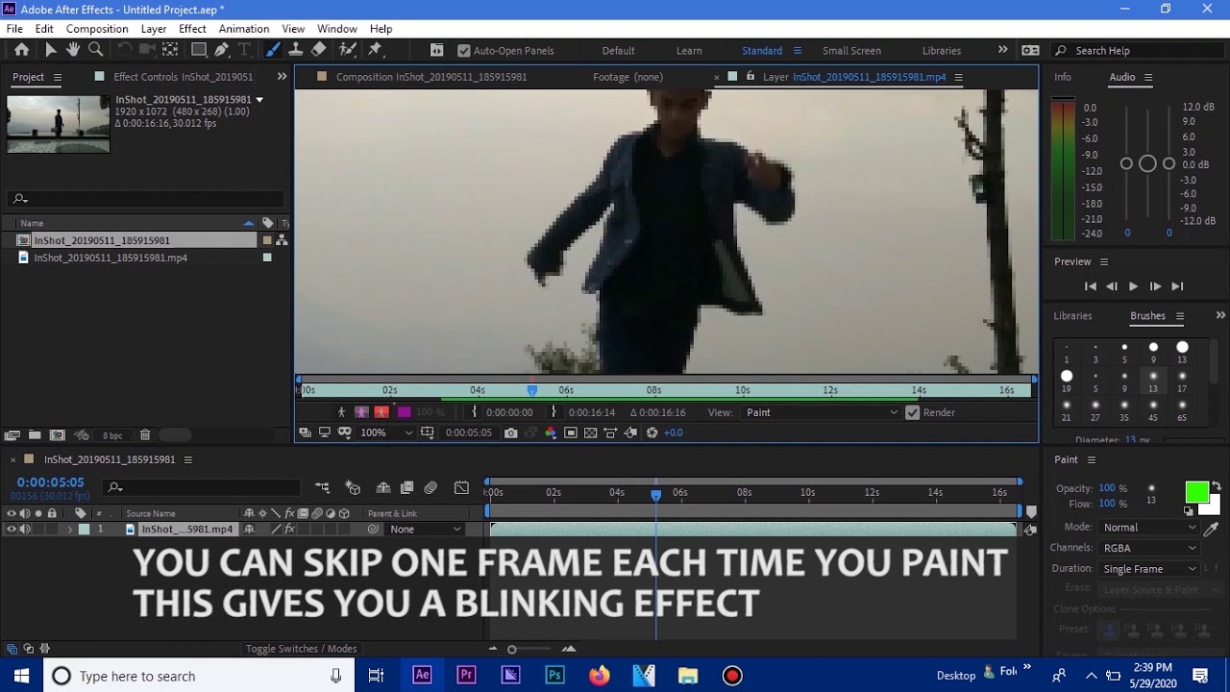Click the eyedropper in Paint panel
This screenshot has width=1230, height=692.
click(1211, 528)
